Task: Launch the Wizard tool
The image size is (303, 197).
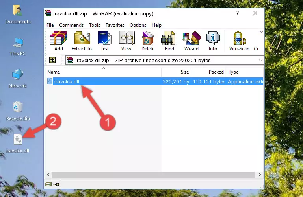Action: 191,41
